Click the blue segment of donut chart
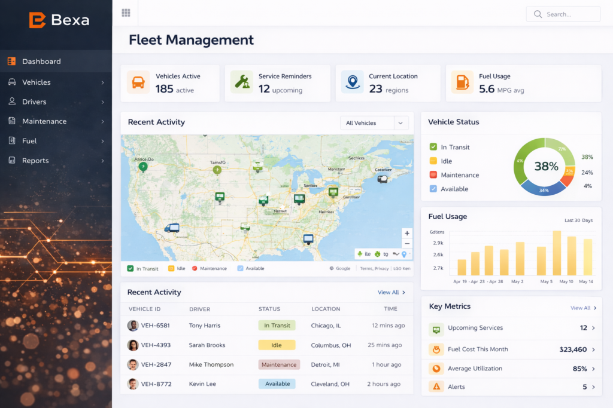The width and height of the screenshot is (613, 408). [x=543, y=189]
